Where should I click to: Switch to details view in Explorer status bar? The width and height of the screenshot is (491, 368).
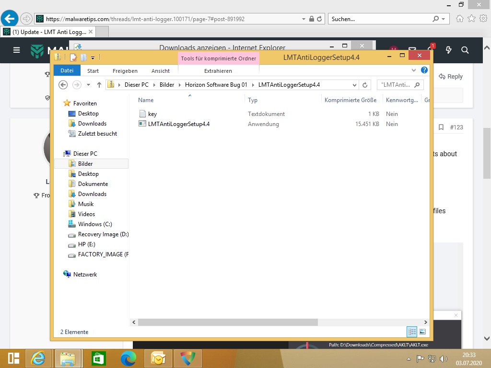coord(412,332)
